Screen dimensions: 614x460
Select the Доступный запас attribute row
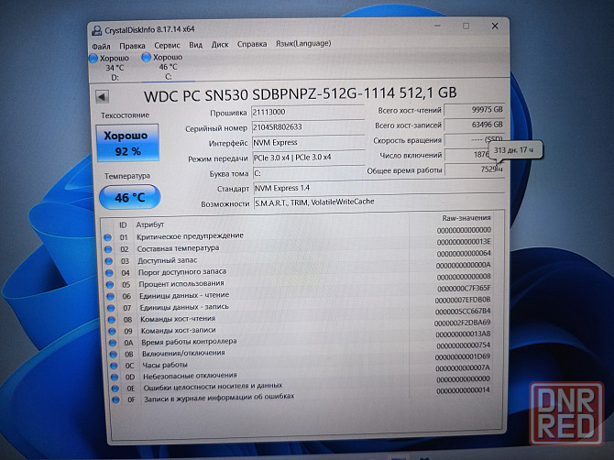299,259
